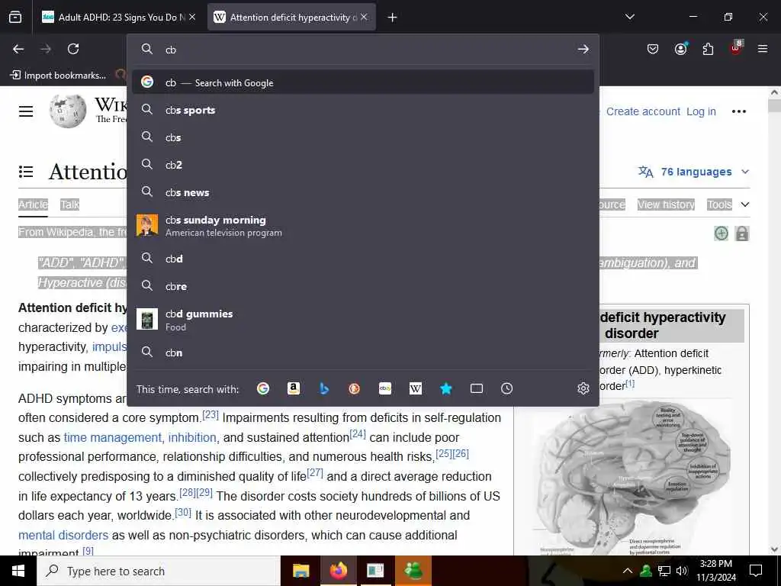Search history via clock icon
The image size is (781, 586).
click(x=506, y=388)
